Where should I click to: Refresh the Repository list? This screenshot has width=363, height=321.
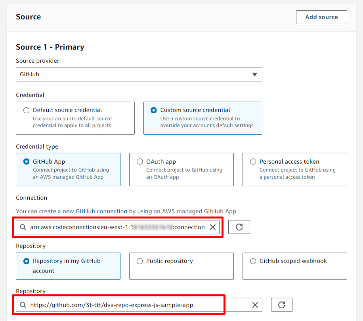tap(281, 305)
